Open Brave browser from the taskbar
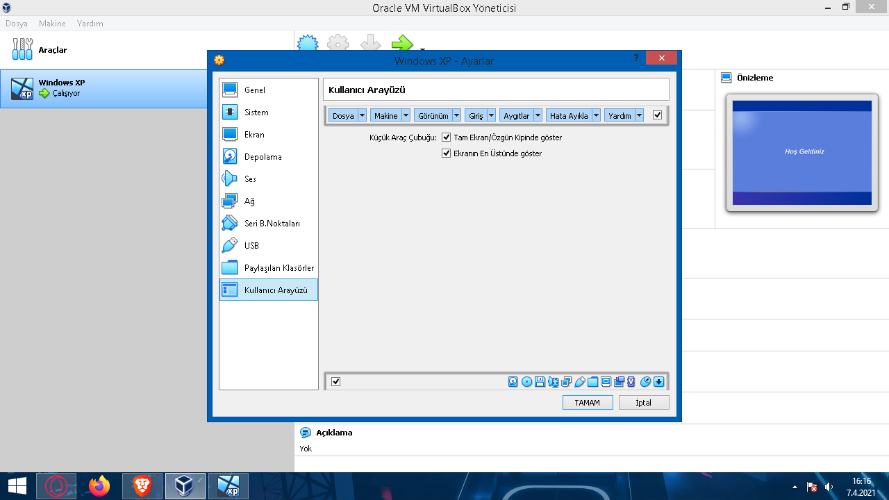Image resolution: width=889 pixels, height=500 pixels. pyautogui.click(x=142, y=486)
